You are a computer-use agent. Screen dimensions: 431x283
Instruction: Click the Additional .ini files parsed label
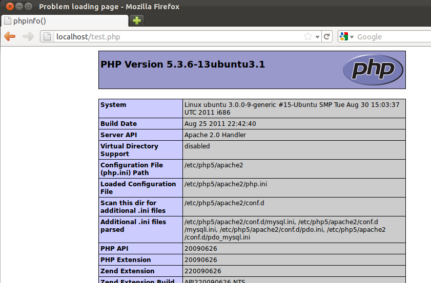pos(133,226)
